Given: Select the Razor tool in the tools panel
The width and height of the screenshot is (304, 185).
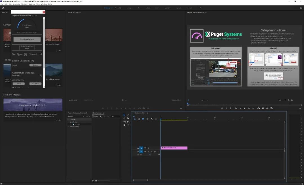Looking at the screenshot, I should (x=128, y=118).
